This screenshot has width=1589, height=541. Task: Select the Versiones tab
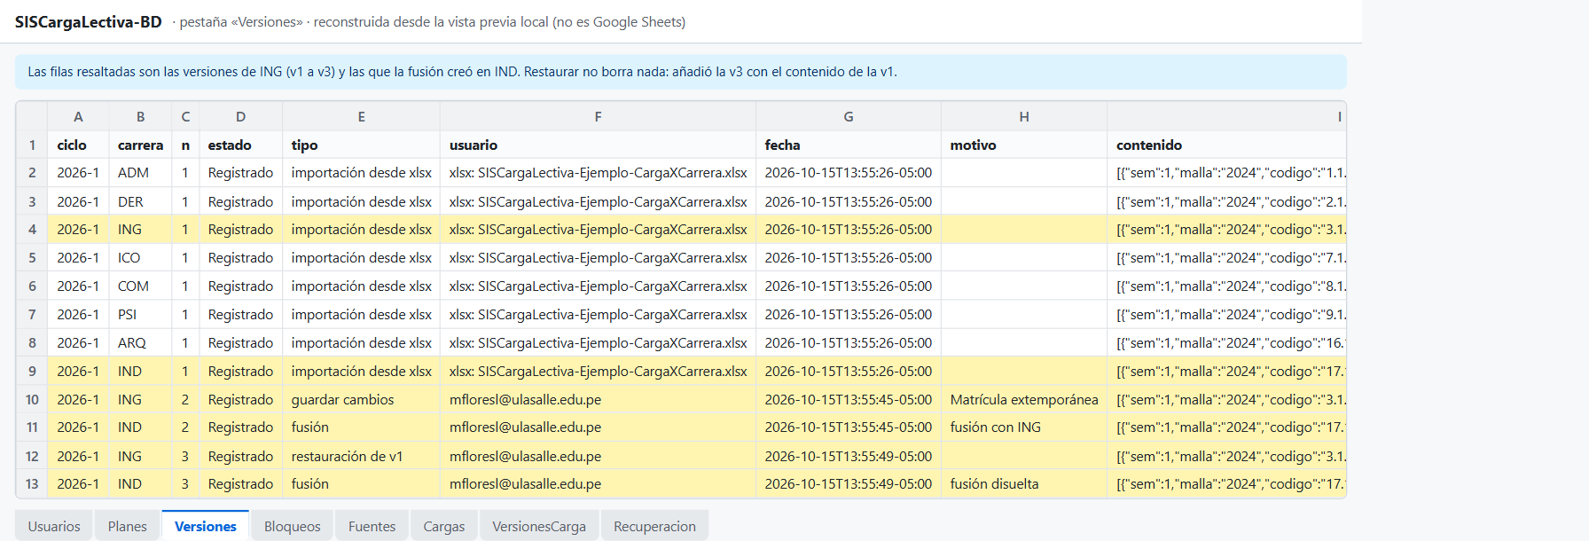tap(206, 526)
